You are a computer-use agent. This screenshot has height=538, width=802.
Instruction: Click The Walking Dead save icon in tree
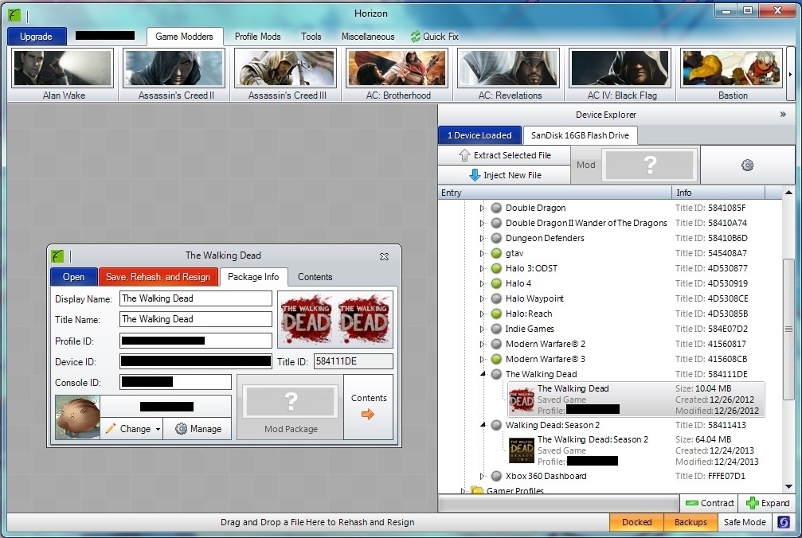pyautogui.click(x=522, y=400)
